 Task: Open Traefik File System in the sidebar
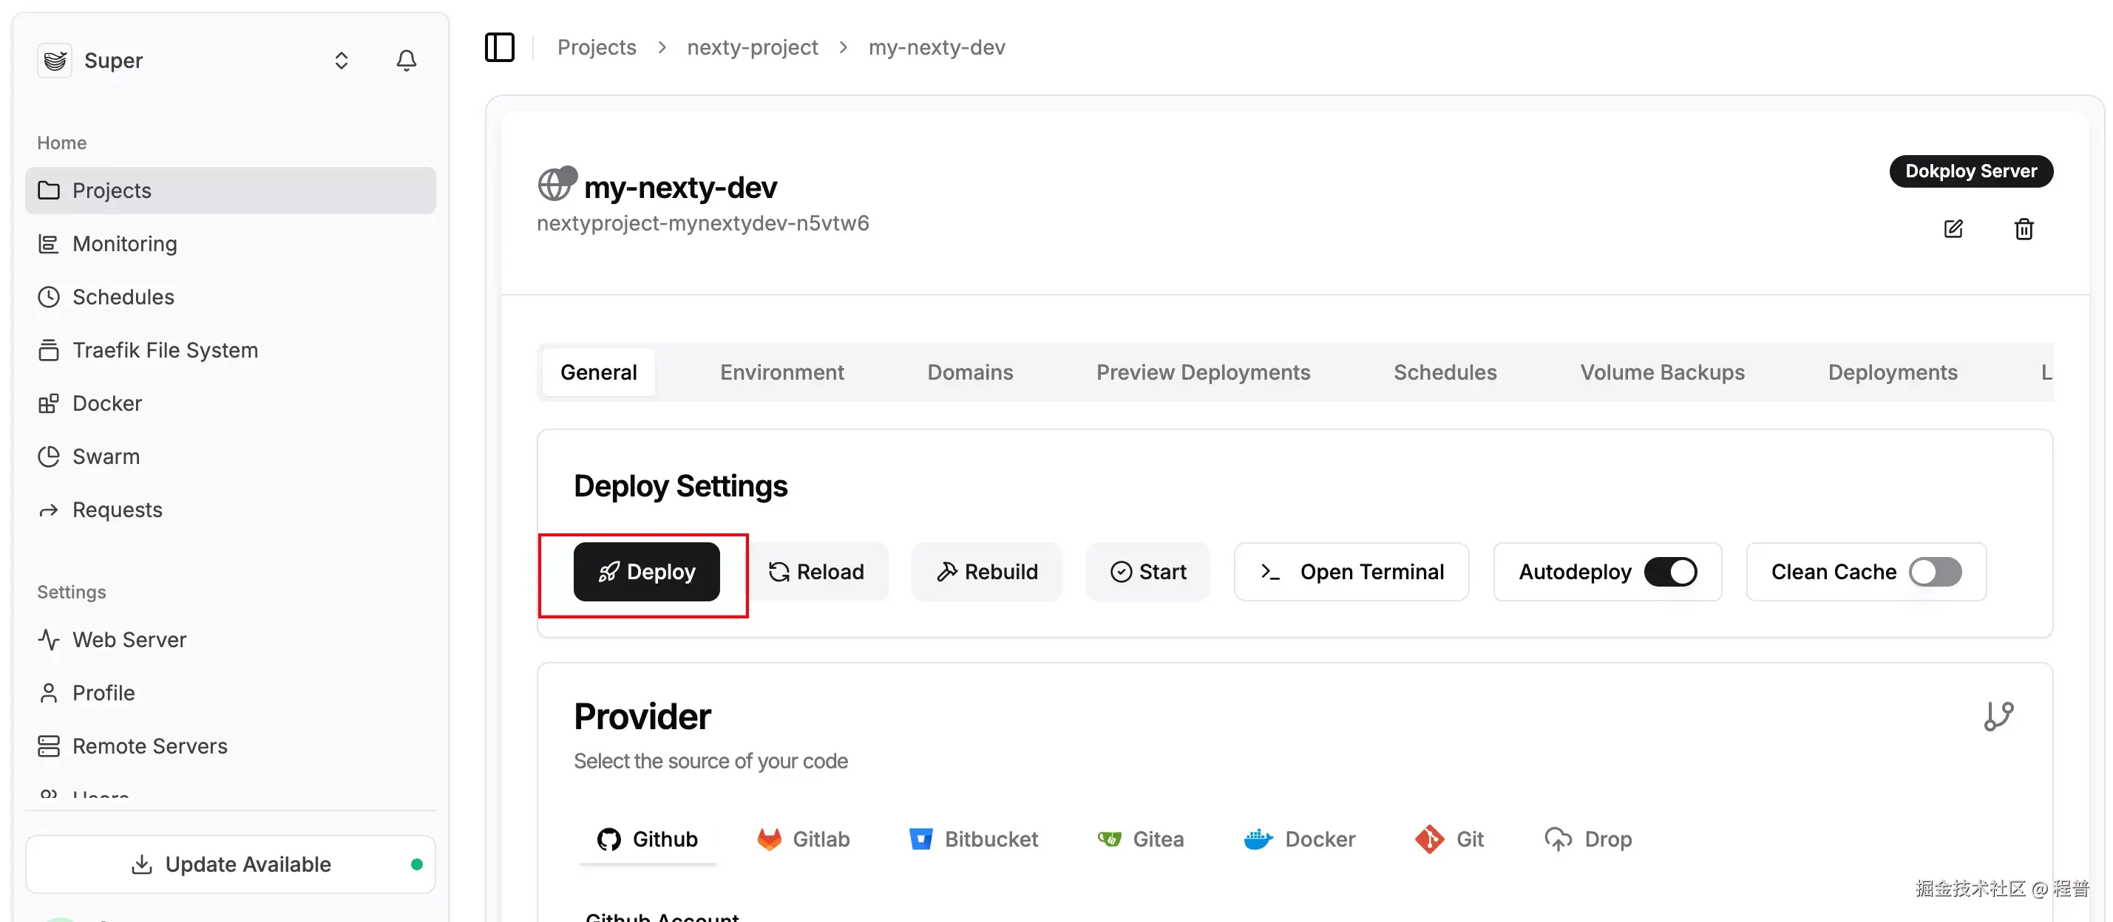164,349
